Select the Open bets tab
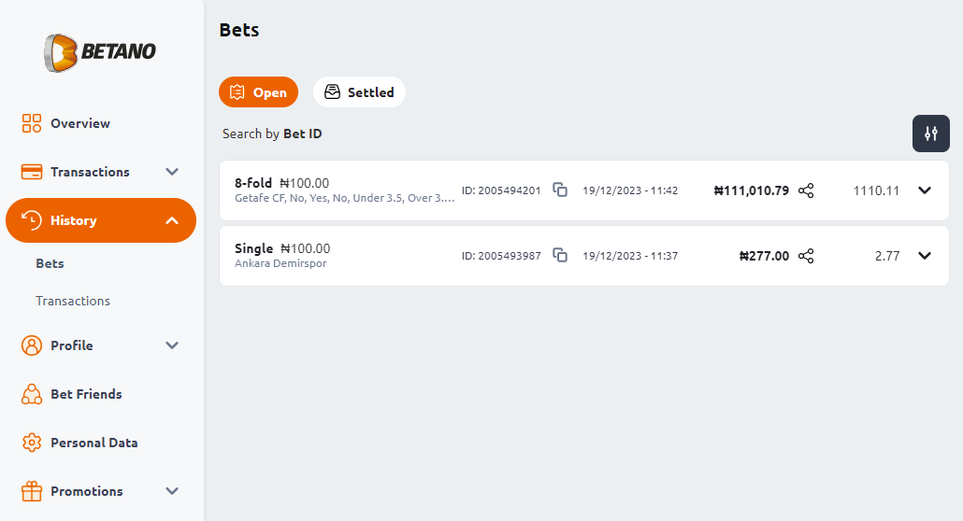 pyautogui.click(x=259, y=92)
